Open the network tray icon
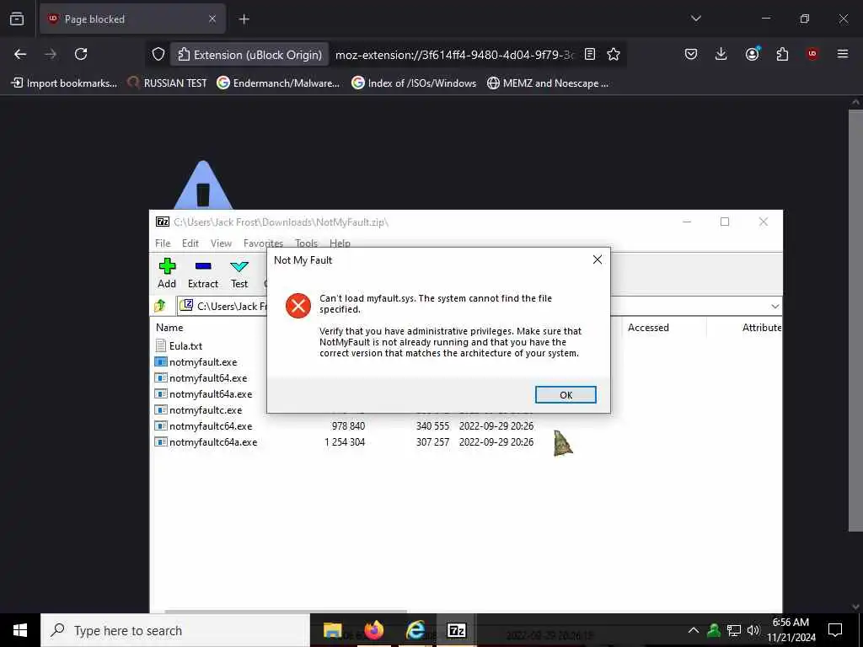This screenshot has height=647, width=863. tap(734, 630)
